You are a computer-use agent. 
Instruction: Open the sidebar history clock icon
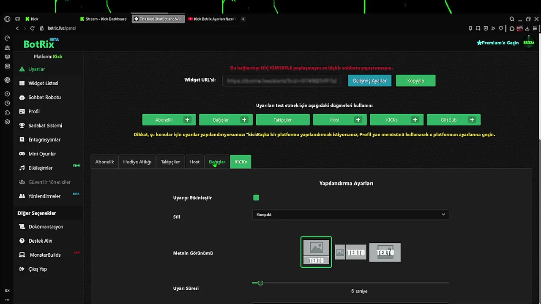pyautogui.click(x=7, y=103)
